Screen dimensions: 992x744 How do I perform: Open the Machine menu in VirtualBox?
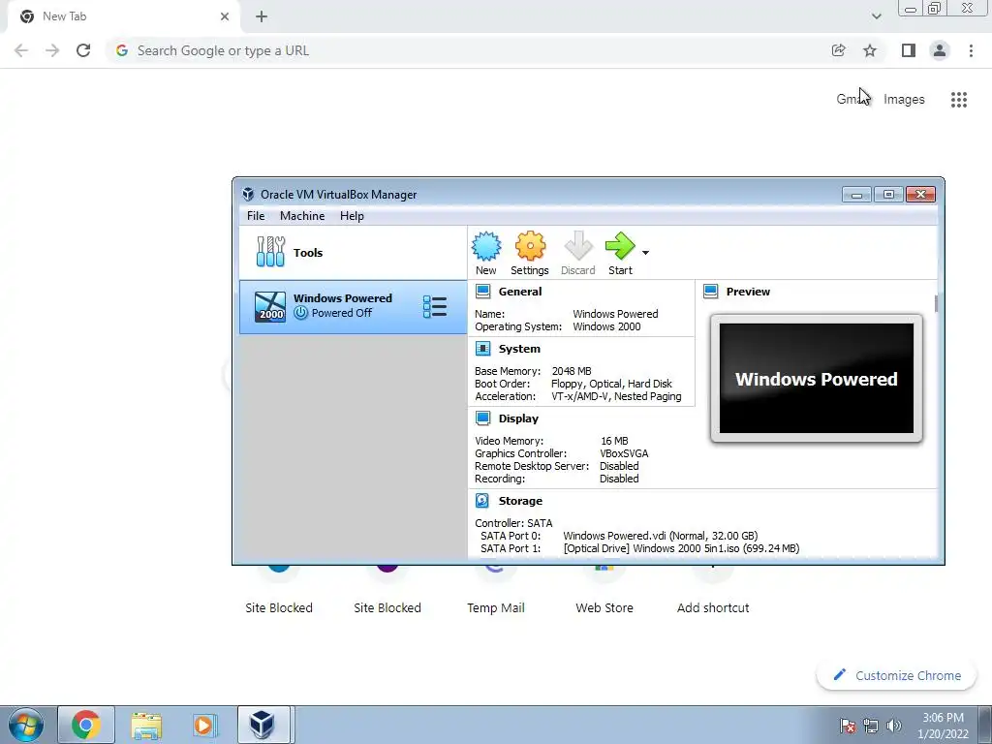pyautogui.click(x=302, y=216)
